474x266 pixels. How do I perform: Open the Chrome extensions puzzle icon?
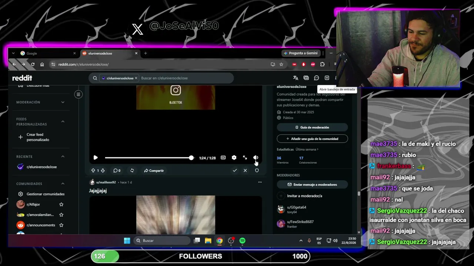323,64
